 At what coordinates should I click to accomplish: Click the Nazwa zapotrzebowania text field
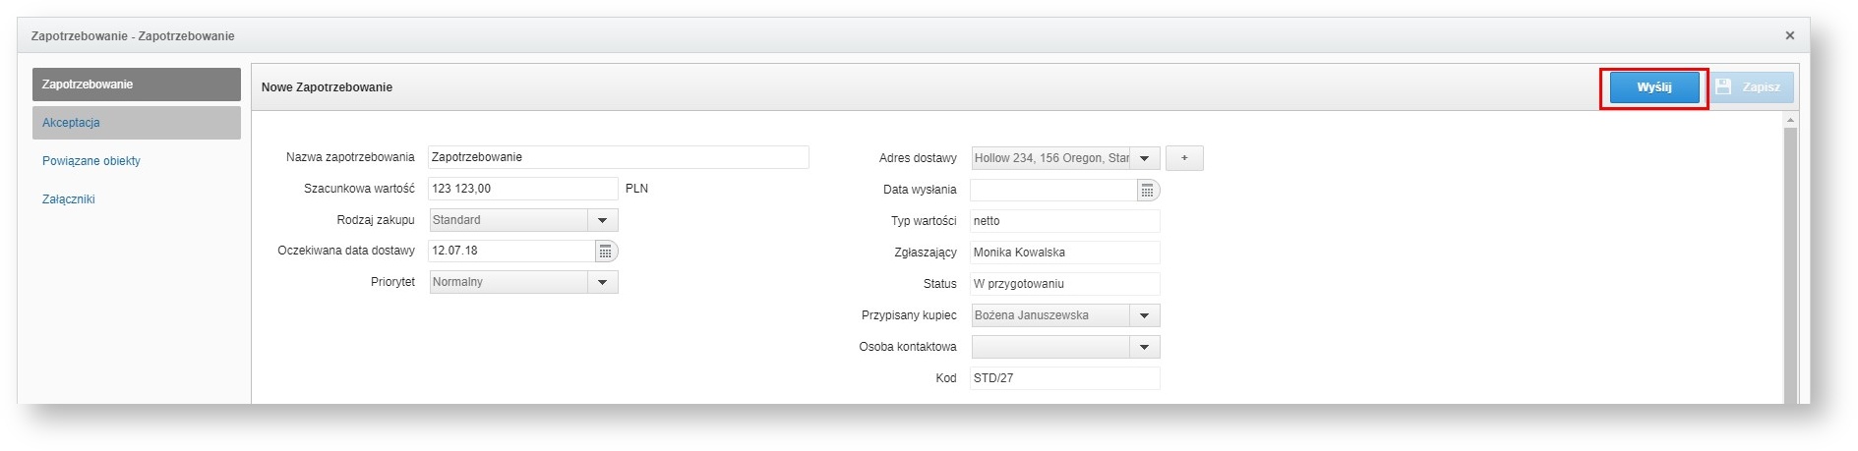tap(618, 157)
